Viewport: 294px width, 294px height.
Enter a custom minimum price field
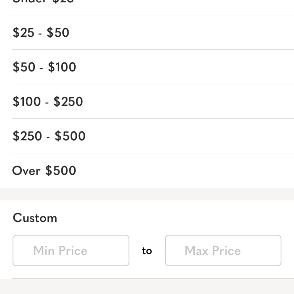[x=71, y=250]
